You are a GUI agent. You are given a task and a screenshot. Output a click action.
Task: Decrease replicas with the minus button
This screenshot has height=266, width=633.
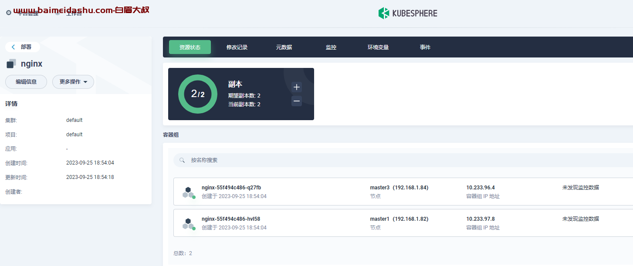pos(297,101)
